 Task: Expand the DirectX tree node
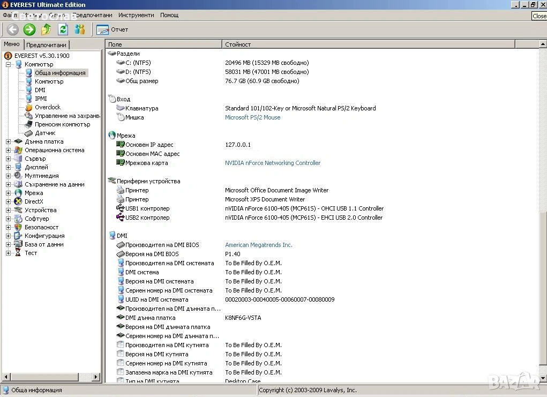9,201
